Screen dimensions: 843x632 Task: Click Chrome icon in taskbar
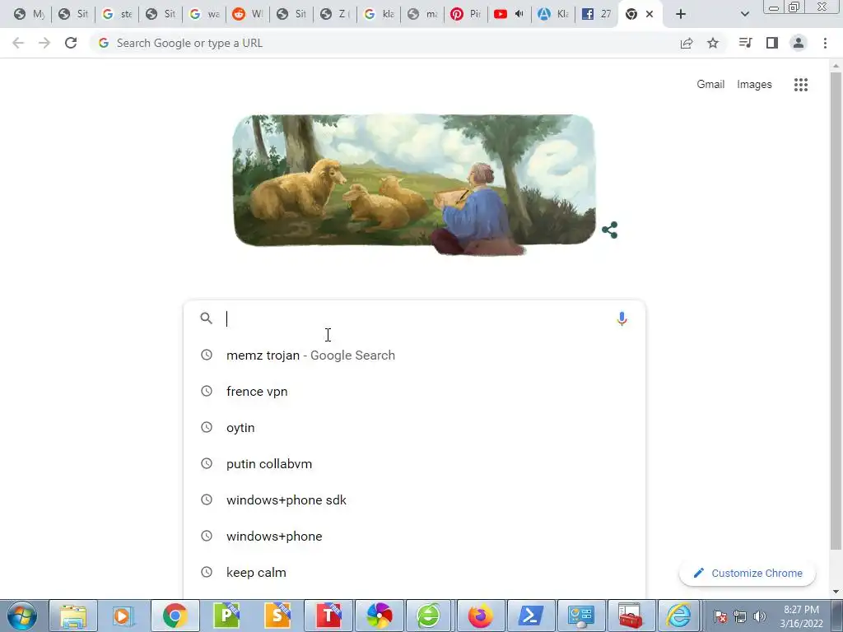[175, 616]
